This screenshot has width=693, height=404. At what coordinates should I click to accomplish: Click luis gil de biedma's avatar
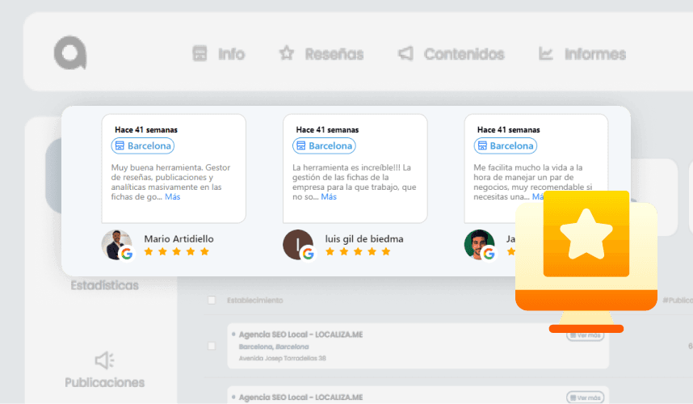click(x=297, y=244)
